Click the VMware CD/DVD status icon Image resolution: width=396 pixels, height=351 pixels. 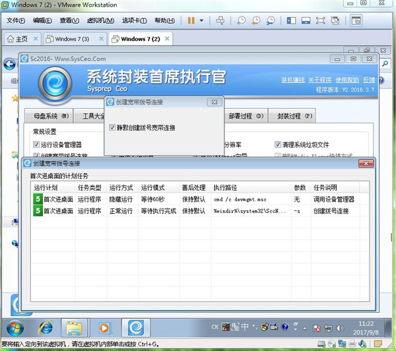[332, 344]
